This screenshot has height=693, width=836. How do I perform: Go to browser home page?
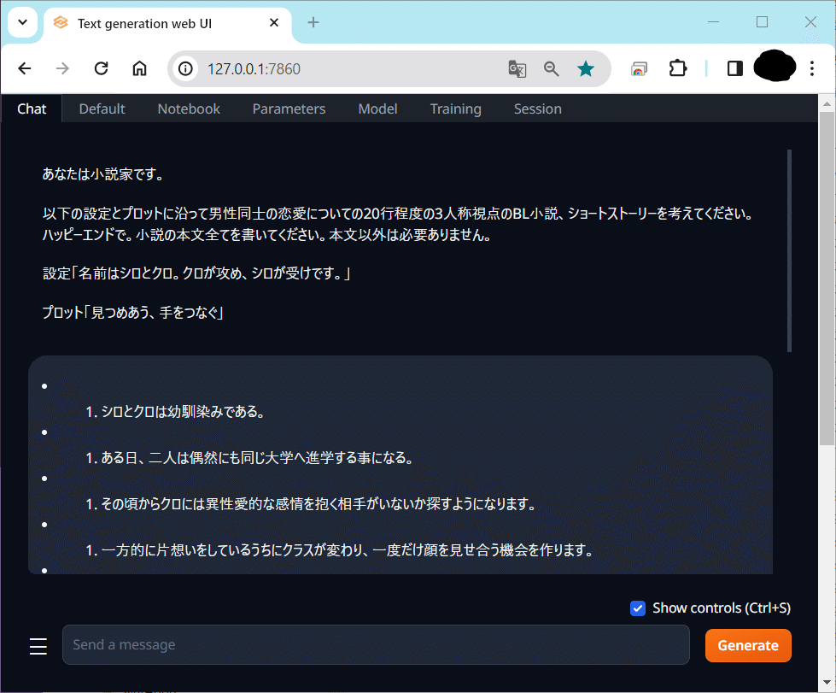pos(139,68)
